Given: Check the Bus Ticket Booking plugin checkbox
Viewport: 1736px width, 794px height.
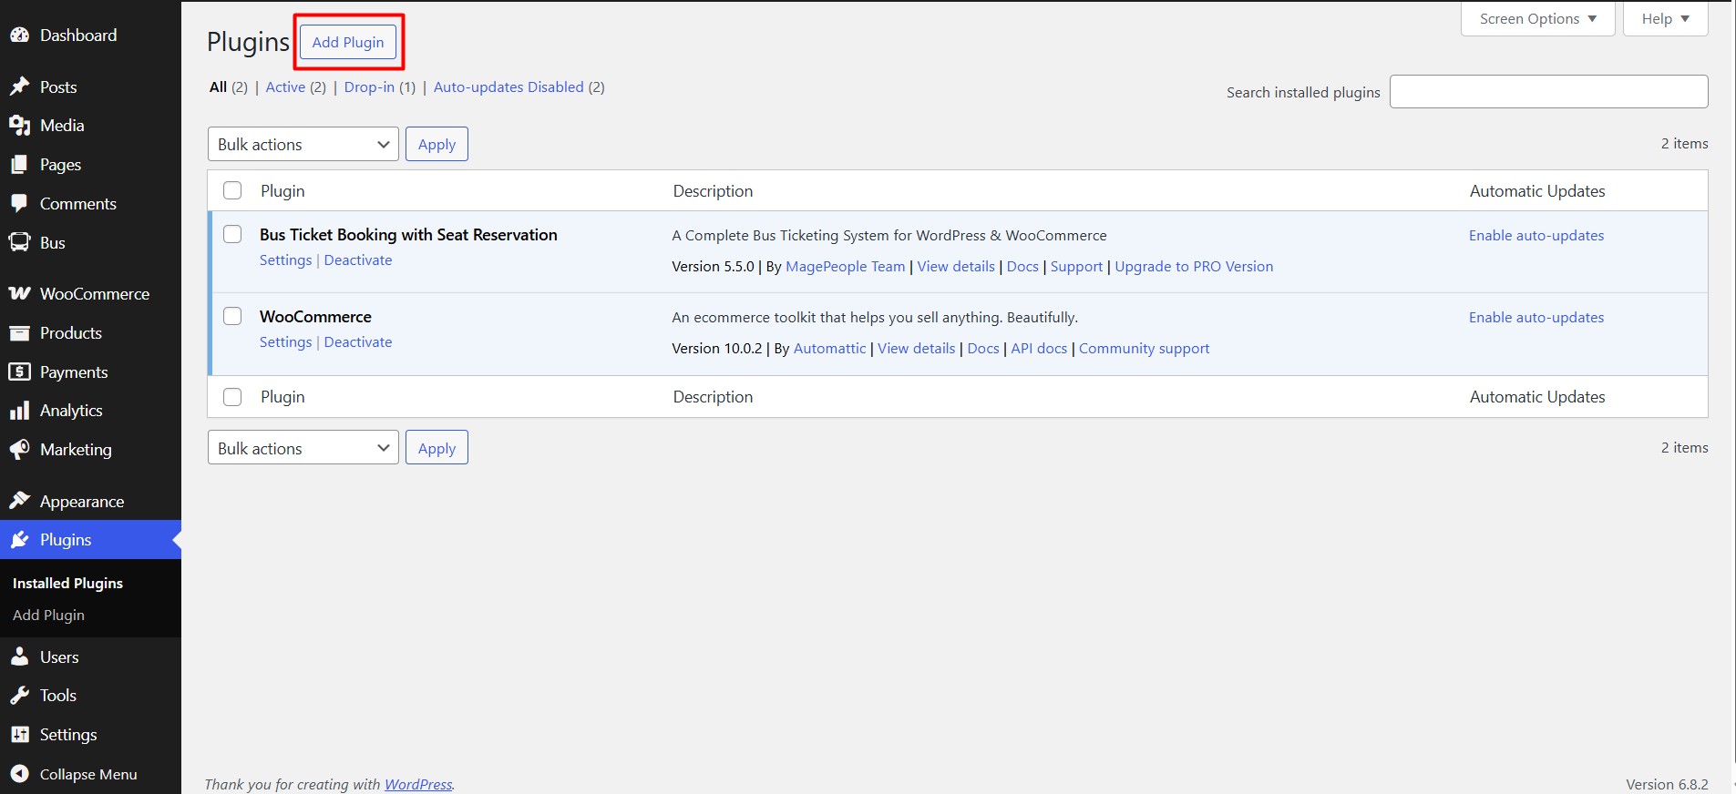Looking at the screenshot, I should [233, 235].
